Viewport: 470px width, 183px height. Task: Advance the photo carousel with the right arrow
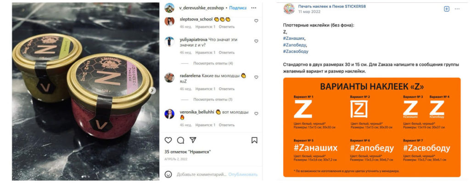point(153,91)
